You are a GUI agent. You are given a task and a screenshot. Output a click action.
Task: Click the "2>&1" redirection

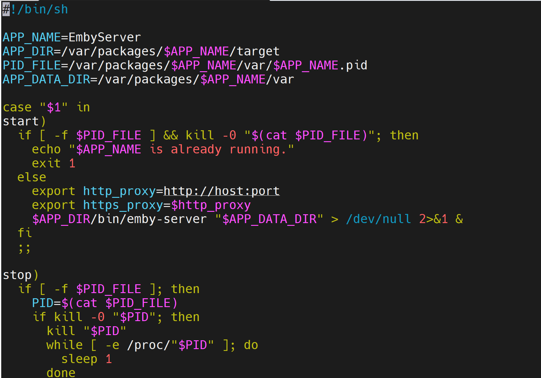433,219
